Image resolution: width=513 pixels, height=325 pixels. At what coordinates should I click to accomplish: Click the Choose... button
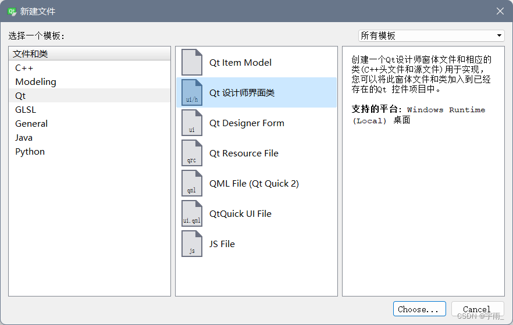(419, 309)
